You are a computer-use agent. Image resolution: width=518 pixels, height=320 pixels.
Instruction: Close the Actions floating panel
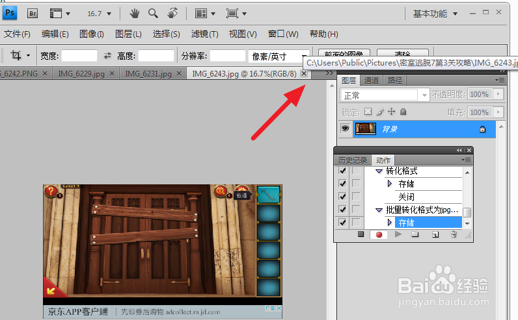[x=469, y=151]
